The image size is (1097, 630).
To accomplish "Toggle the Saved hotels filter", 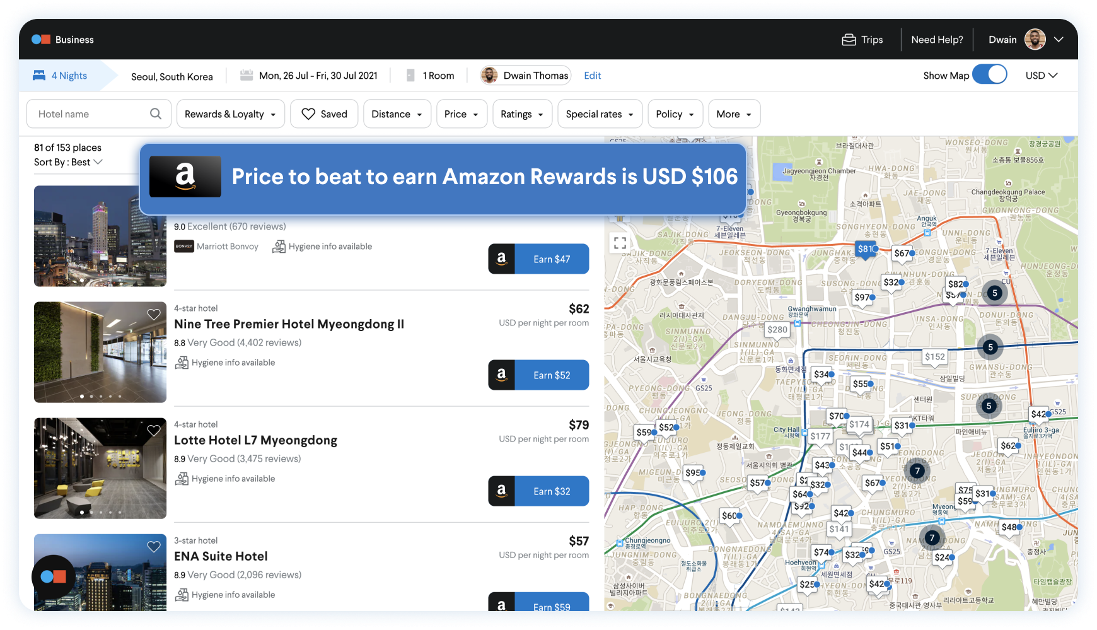I will (x=324, y=114).
